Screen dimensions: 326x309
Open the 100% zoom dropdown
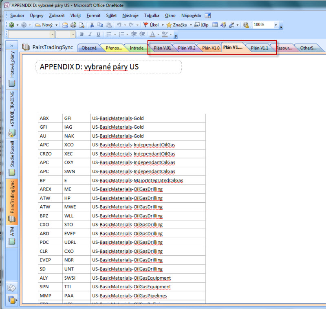pos(276,25)
